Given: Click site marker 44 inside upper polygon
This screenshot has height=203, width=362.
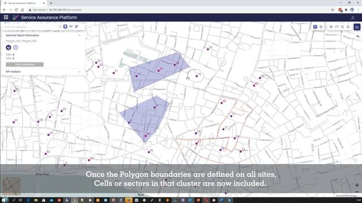Looking at the screenshot, I should [x=158, y=70].
